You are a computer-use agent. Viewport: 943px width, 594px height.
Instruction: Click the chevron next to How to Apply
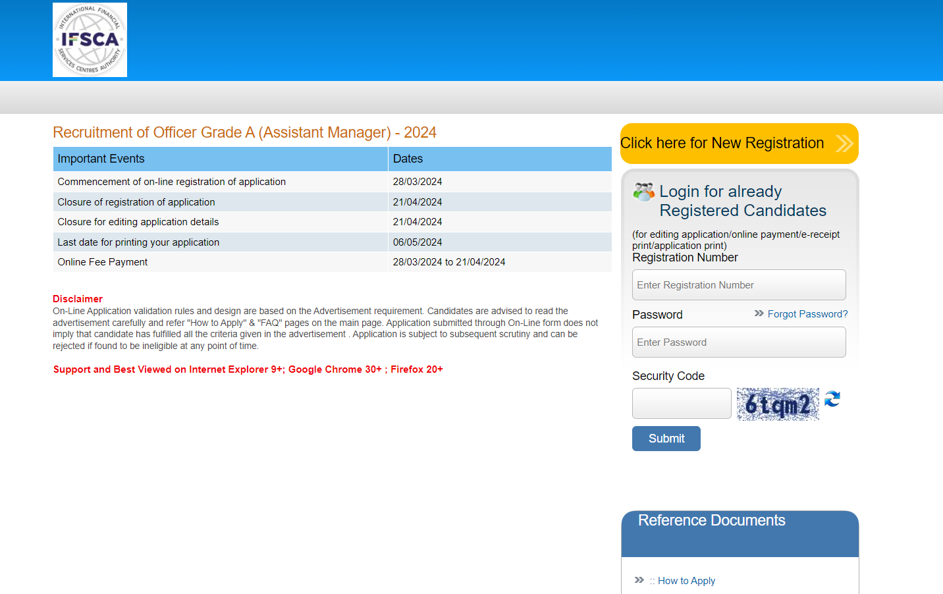638,580
